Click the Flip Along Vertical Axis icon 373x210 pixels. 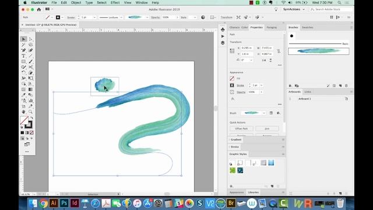pos(264,60)
